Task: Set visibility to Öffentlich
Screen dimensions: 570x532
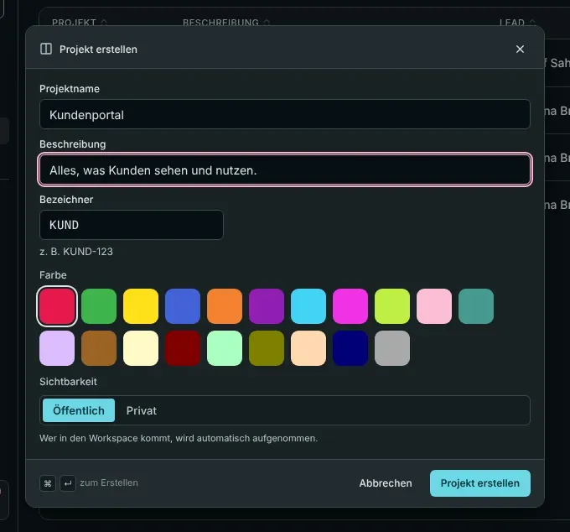Action: click(x=79, y=410)
